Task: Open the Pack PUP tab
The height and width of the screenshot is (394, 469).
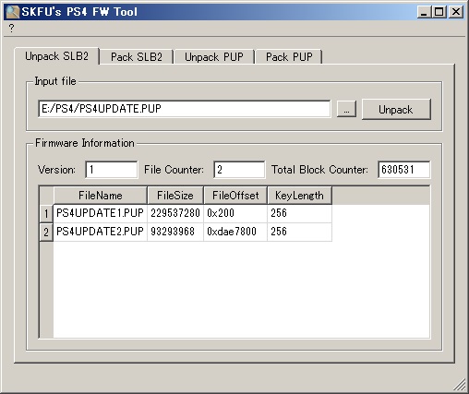Action: tap(289, 57)
